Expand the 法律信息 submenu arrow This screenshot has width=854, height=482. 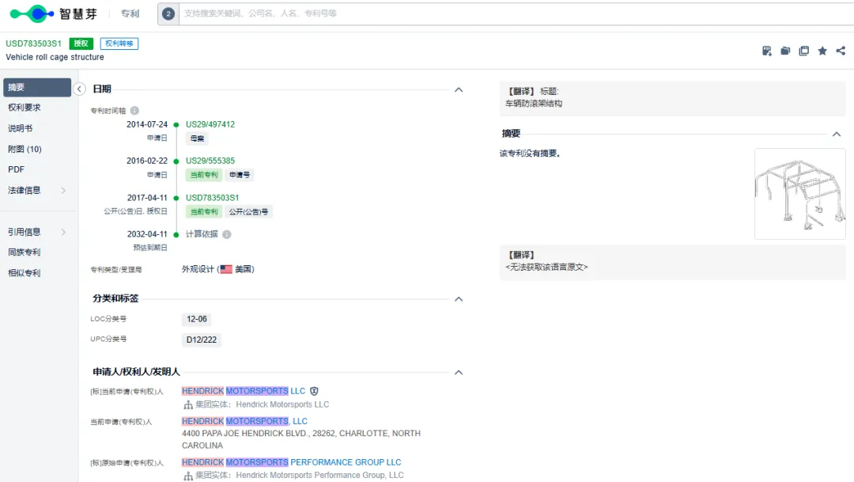coord(64,190)
